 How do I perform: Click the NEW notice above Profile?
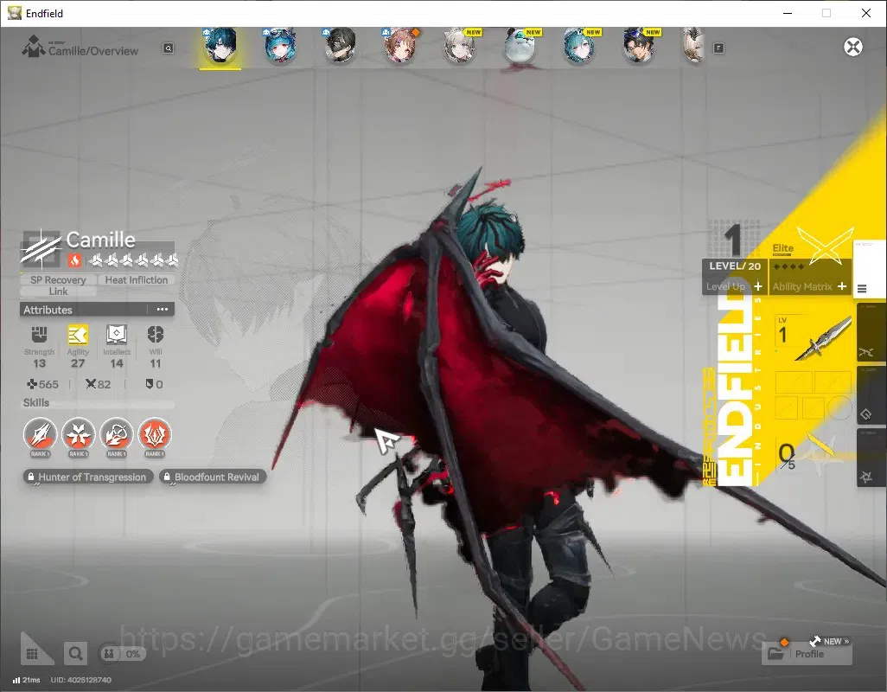tap(829, 641)
